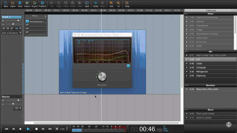Zoom out with the Out magnifier
Screen dimensions: 237x133
(x=112, y=4)
